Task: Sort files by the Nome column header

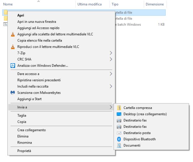Action: (x=8, y=5)
